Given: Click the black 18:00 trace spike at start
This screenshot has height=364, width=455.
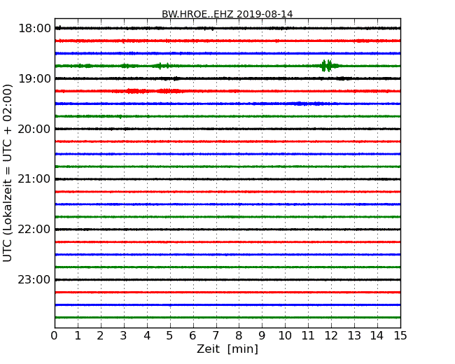Looking at the screenshot, I should click(x=59, y=28).
